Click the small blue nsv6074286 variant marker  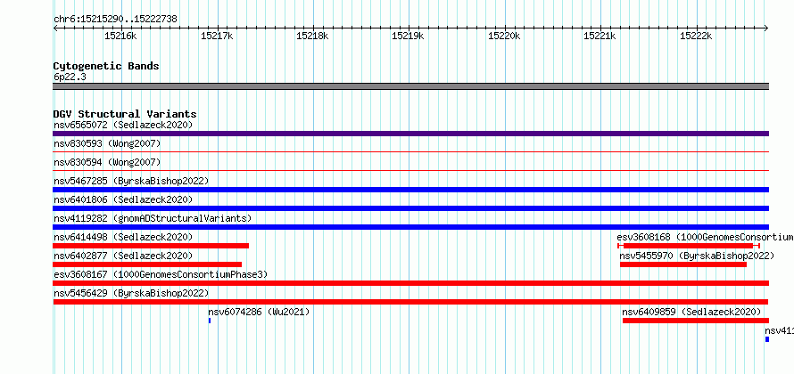click(210, 321)
